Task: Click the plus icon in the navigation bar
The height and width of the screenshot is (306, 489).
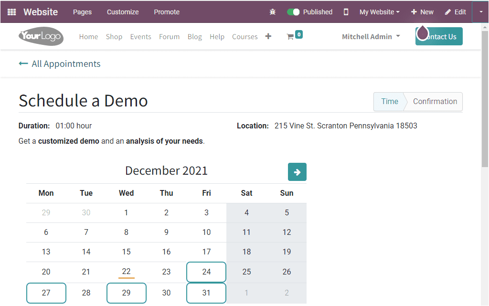Action: tap(268, 36)
